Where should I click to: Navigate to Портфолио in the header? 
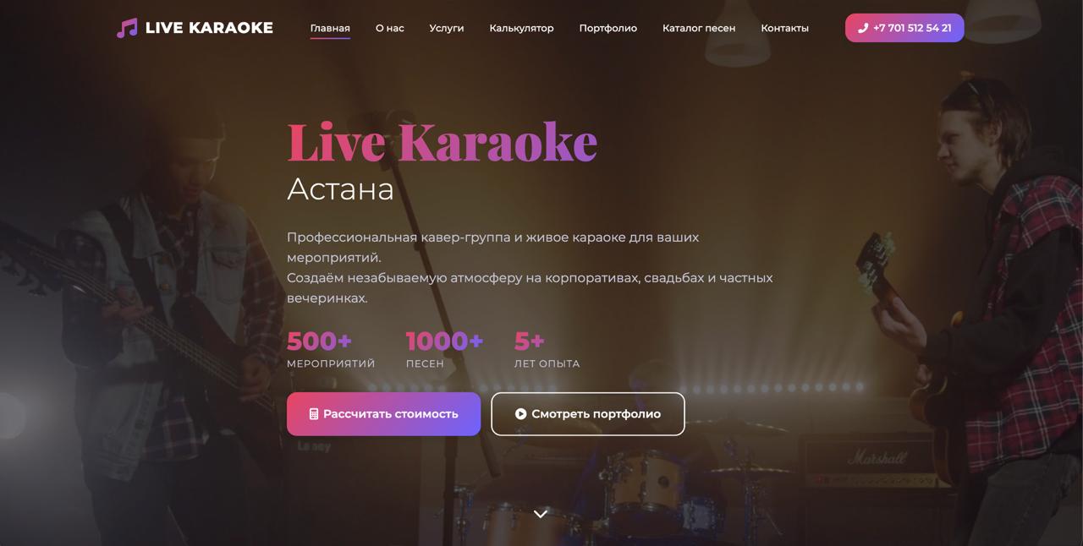point(608,28)
